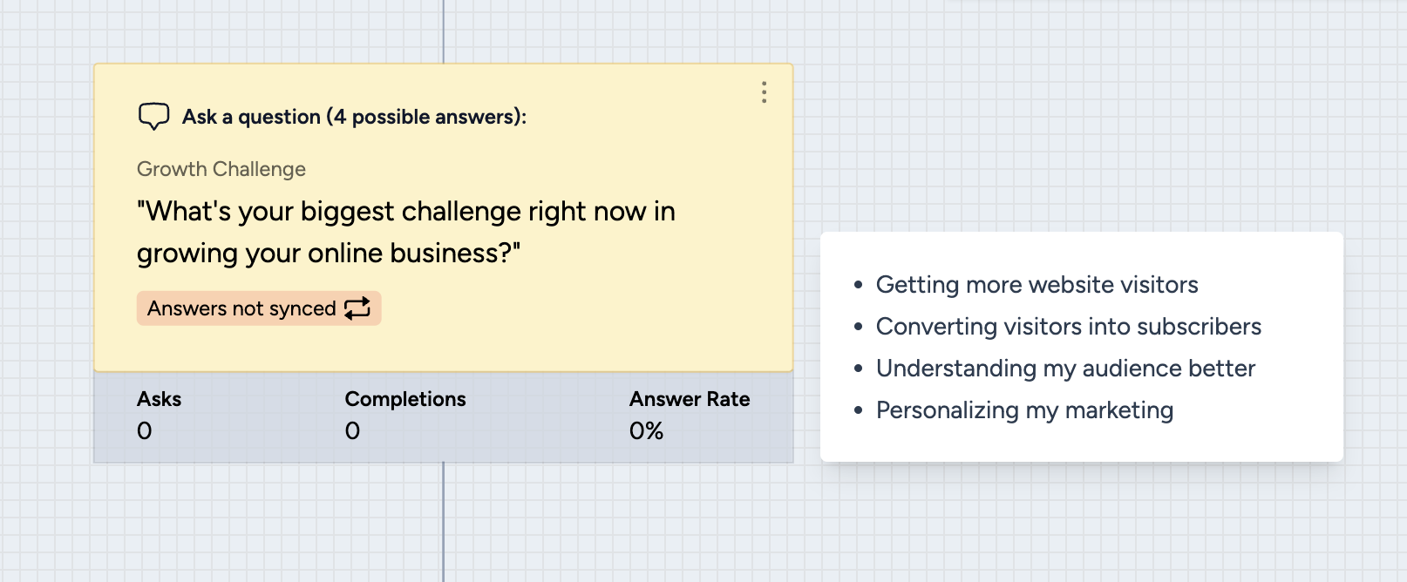Viewport: 1407px width, 582px height.
Task: Click the connector line below the stats bar
Action: (444, 523)
